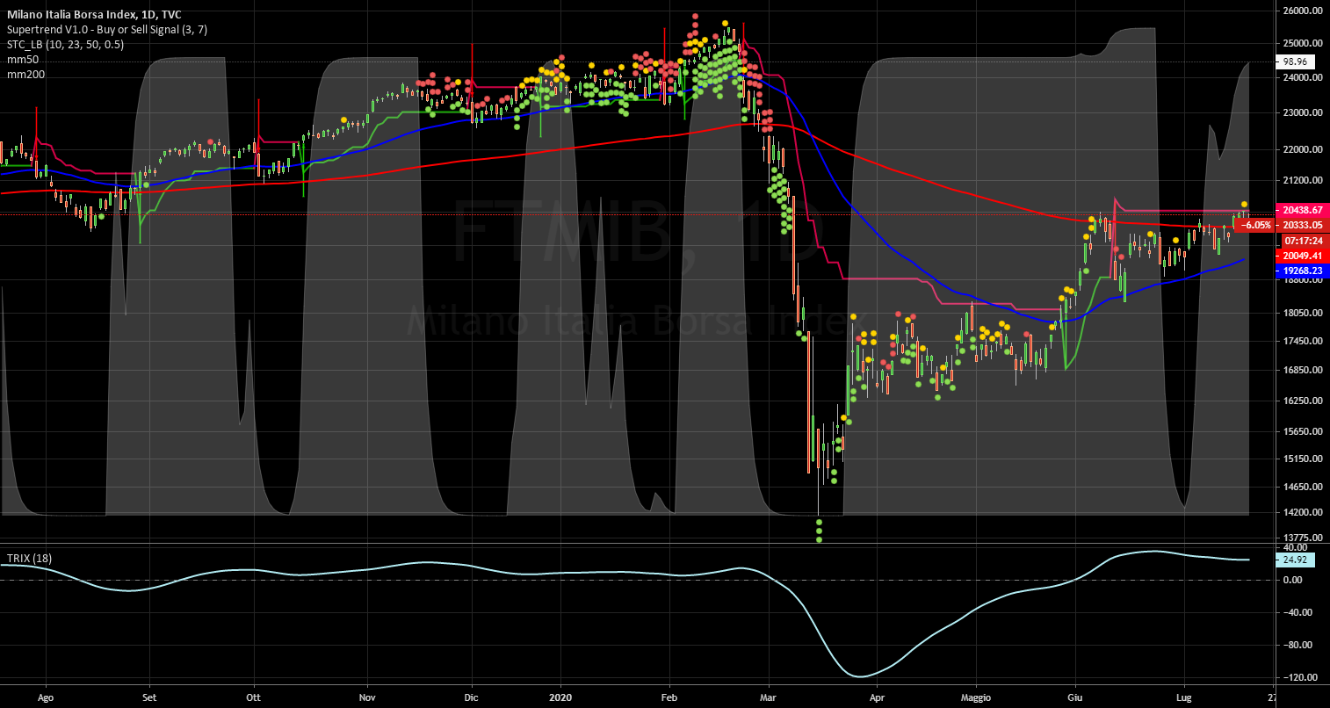Select the Supertrend V1.0 indicator legend
This screenshot has height=708, width=1330.
click(107, 29)
